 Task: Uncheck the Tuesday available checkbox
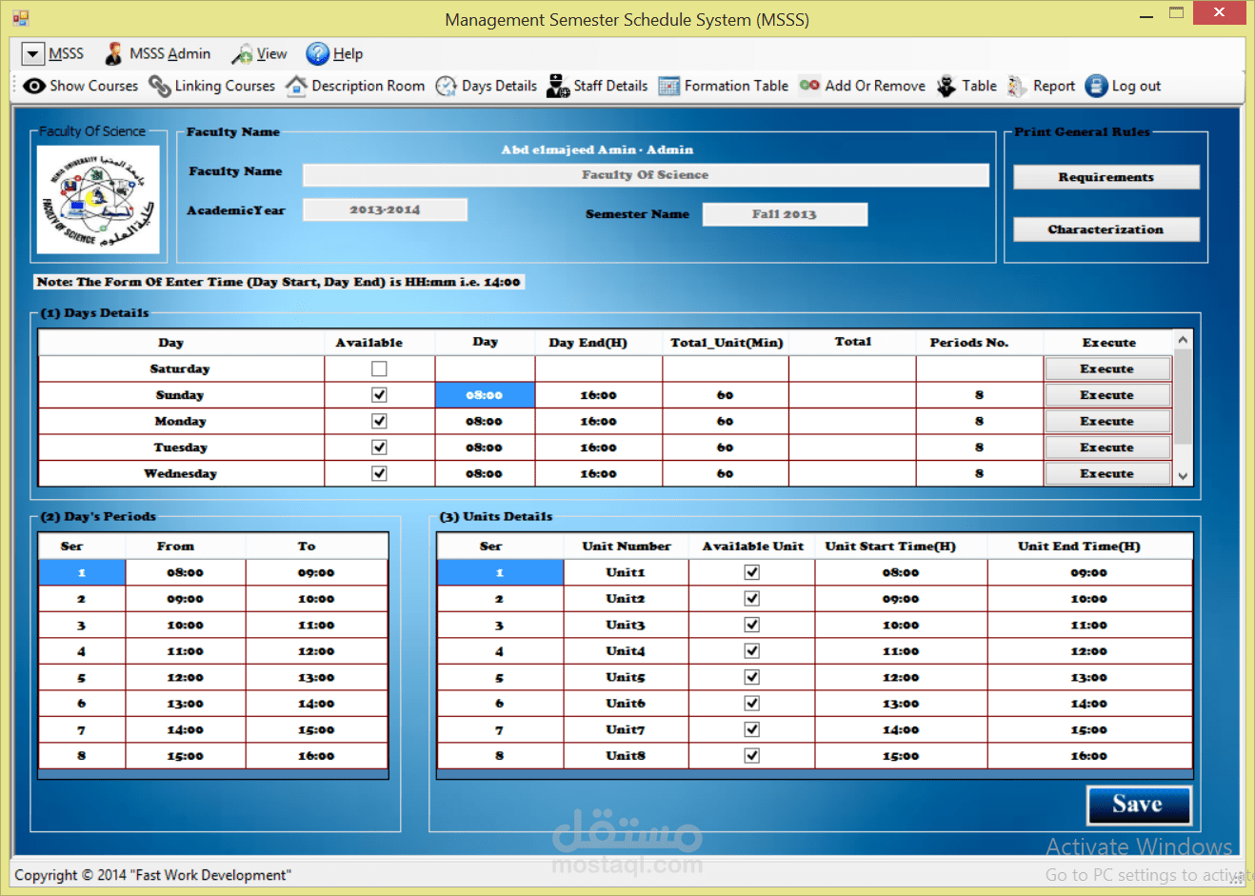pyautogui.click(x=379, y=448)
